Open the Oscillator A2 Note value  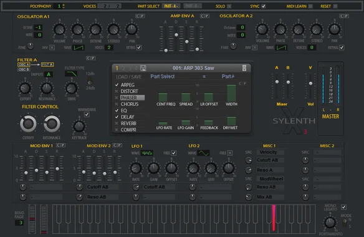coord(242,35)
